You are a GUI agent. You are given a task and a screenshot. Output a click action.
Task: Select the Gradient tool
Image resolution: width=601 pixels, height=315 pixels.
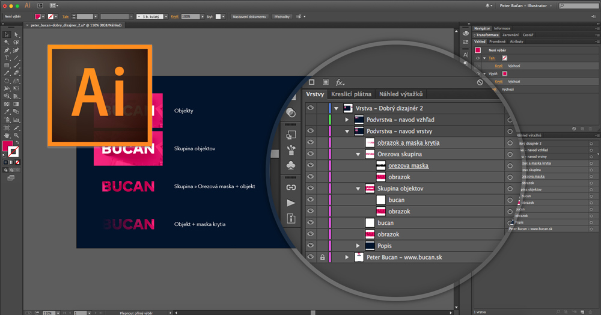click(x=16, y=104)
